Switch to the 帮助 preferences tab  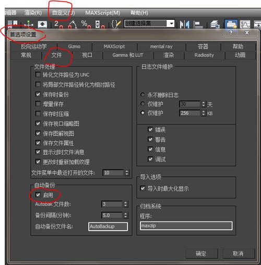coord(238,46)
